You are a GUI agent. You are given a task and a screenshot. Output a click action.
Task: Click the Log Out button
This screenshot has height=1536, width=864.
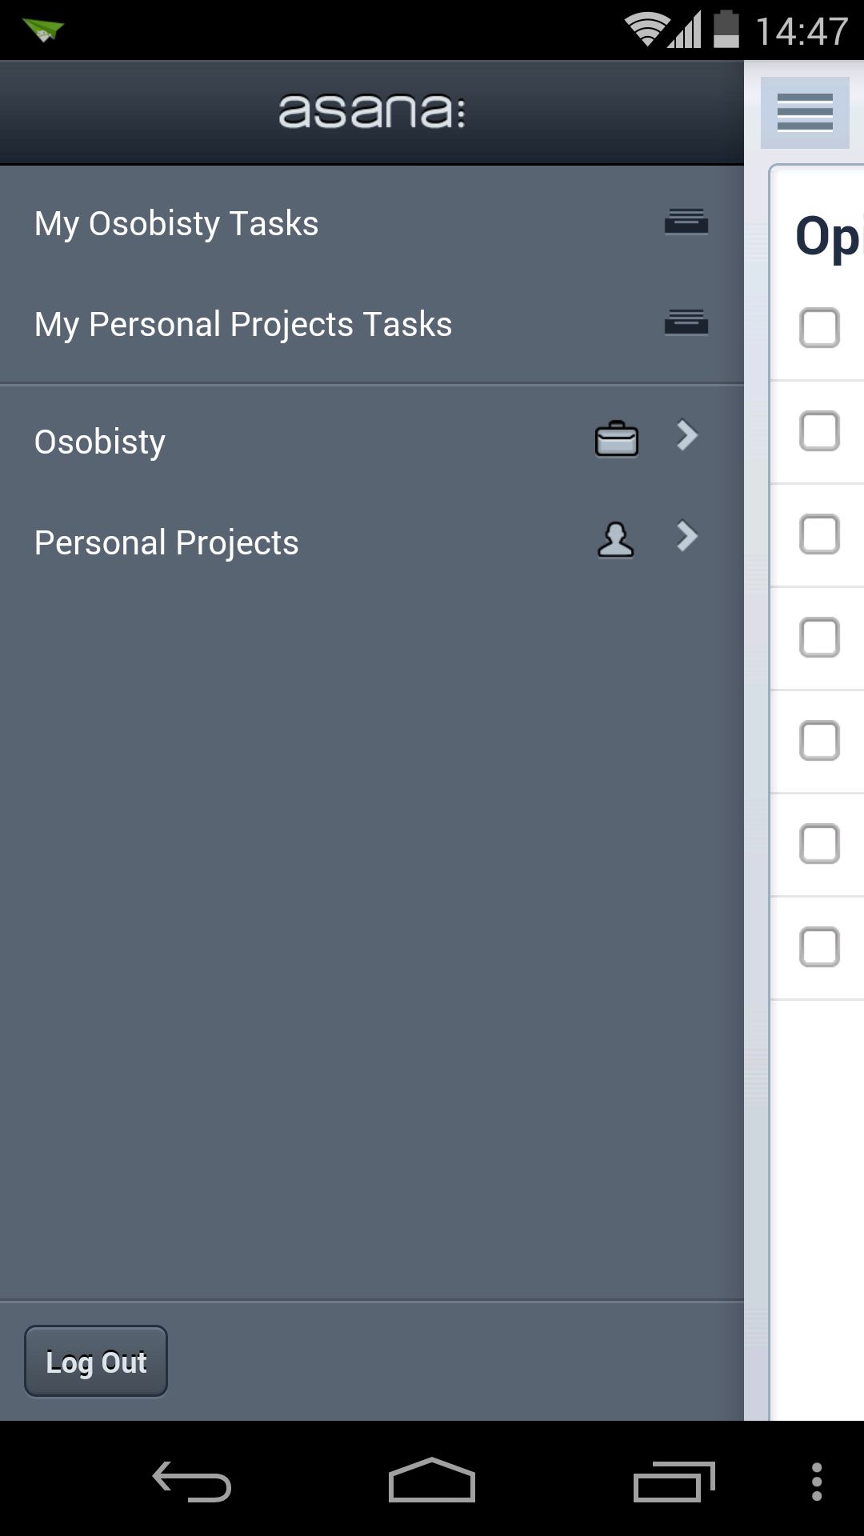click(96, 1361)
